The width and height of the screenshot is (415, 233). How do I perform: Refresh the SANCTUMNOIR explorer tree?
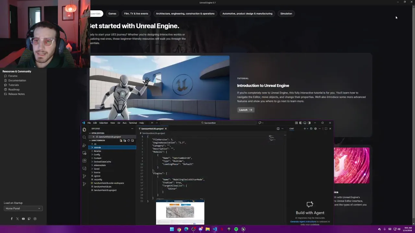128,140
